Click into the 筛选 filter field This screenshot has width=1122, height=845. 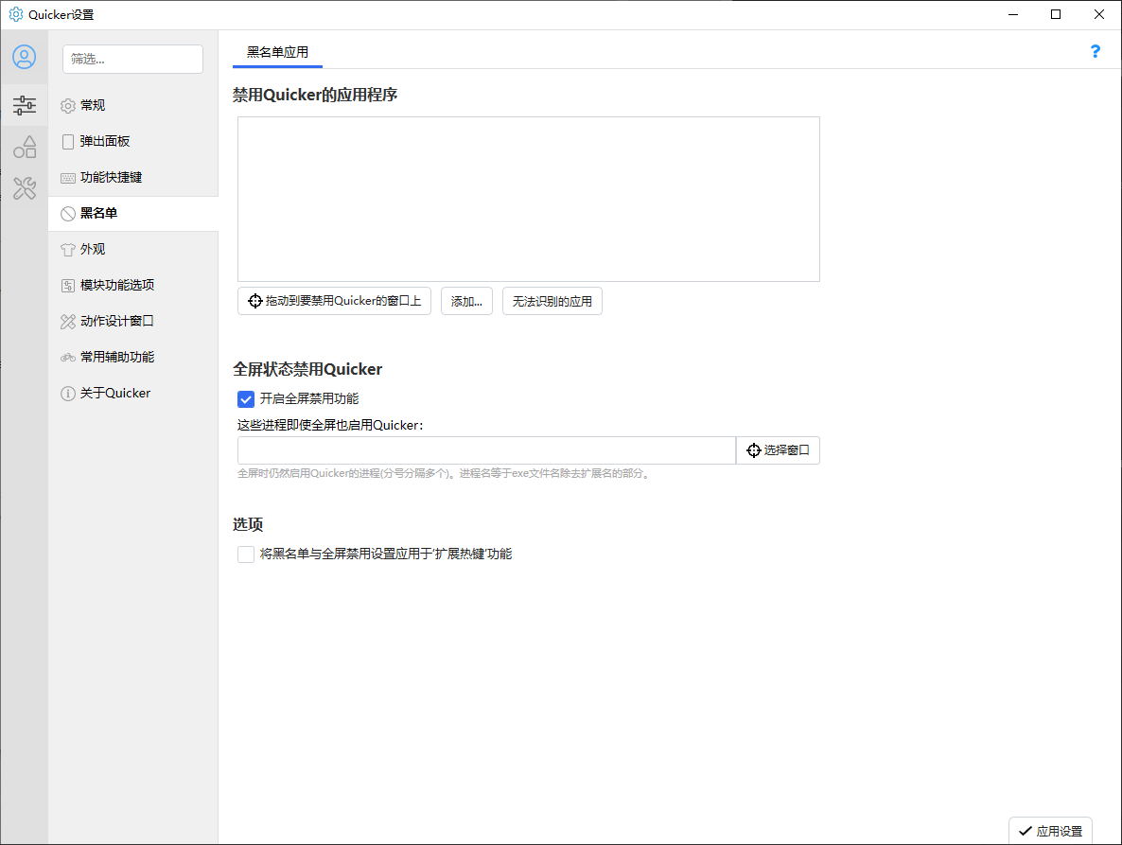tap(133, 59)
